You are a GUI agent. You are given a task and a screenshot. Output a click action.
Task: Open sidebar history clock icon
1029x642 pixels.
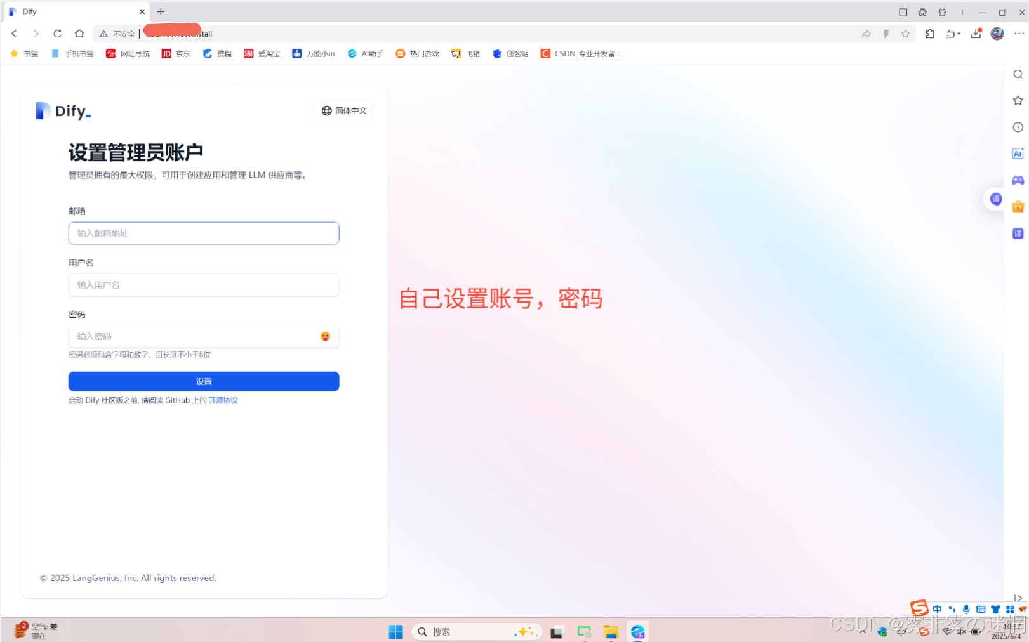(1018, 128)
